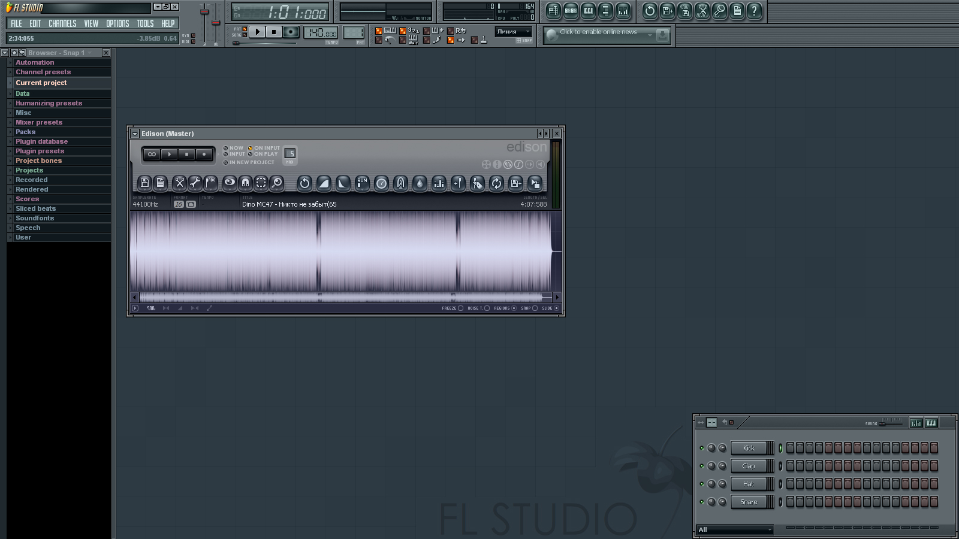Mute the Snare channel green LED

coord(702,502)
